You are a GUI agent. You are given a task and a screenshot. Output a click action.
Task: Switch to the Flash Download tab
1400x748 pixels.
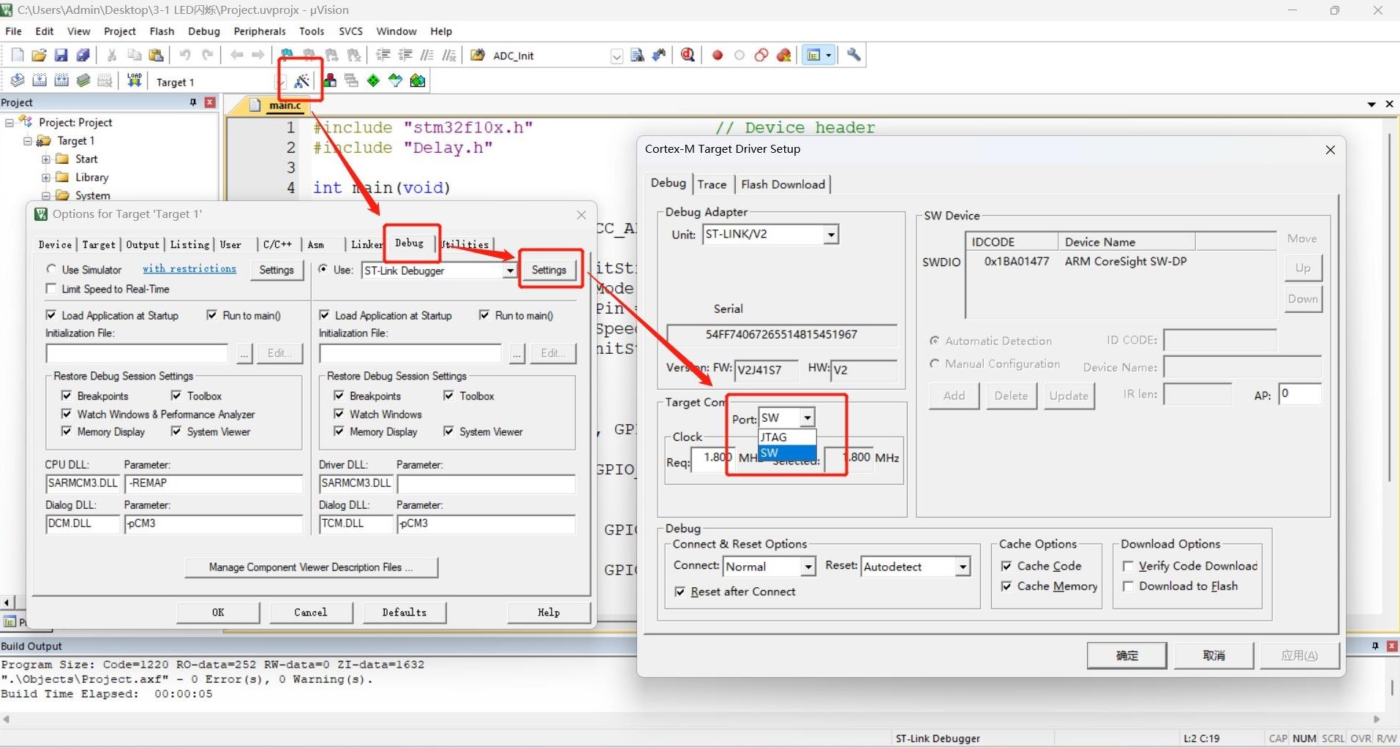[783, 184]
